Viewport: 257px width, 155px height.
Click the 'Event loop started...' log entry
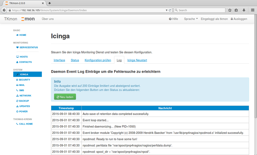[95, 120]
